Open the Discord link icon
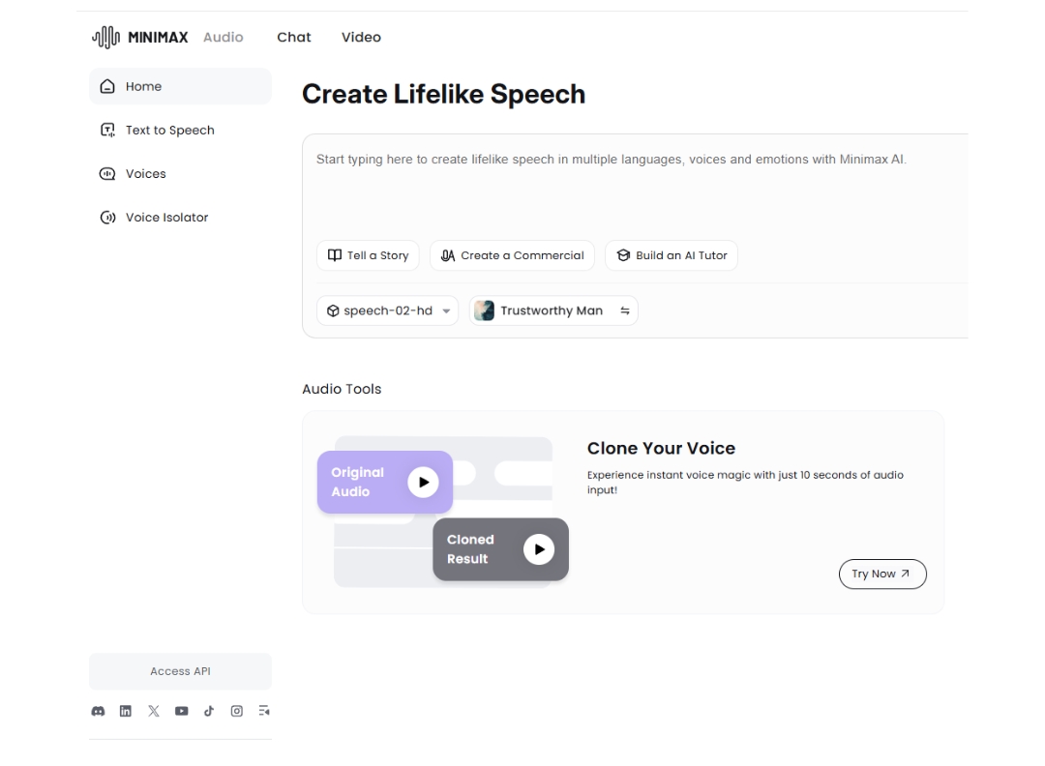 98,711
